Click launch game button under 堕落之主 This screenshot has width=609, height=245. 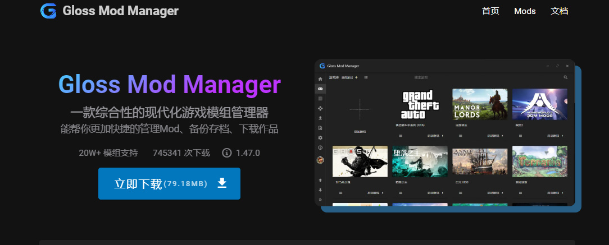(435, 193)
